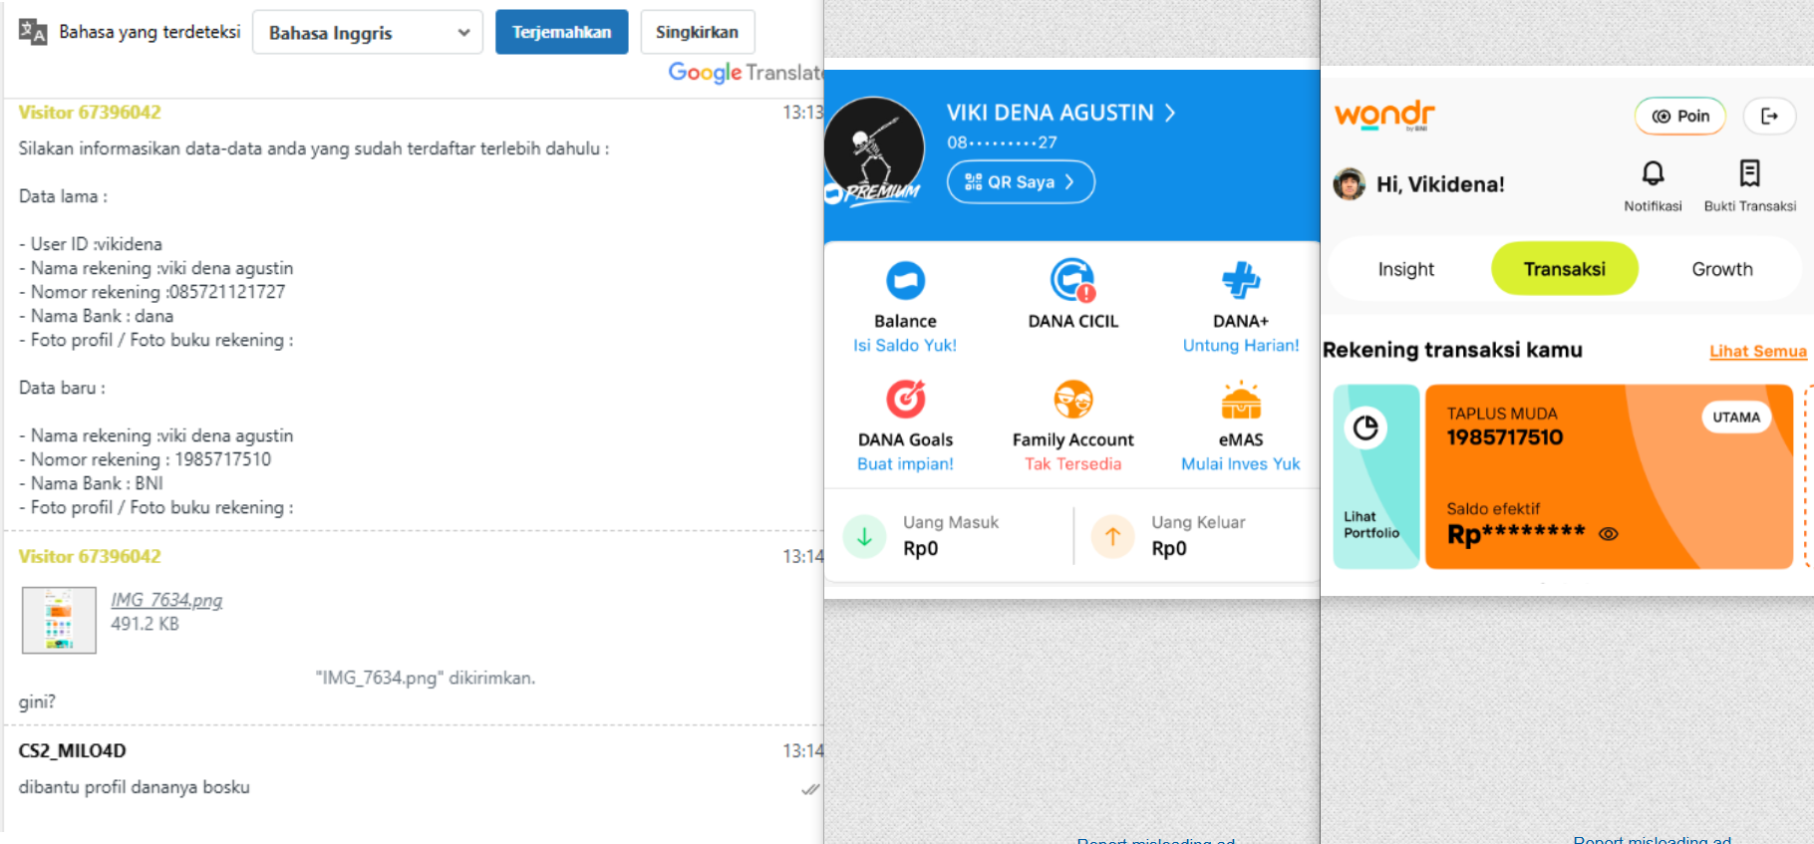Image resolution: width=1814 pixels, height=844 pixels.
Task: Open the Bahasa Inggris language dropdown
Action: coord(368,32)
